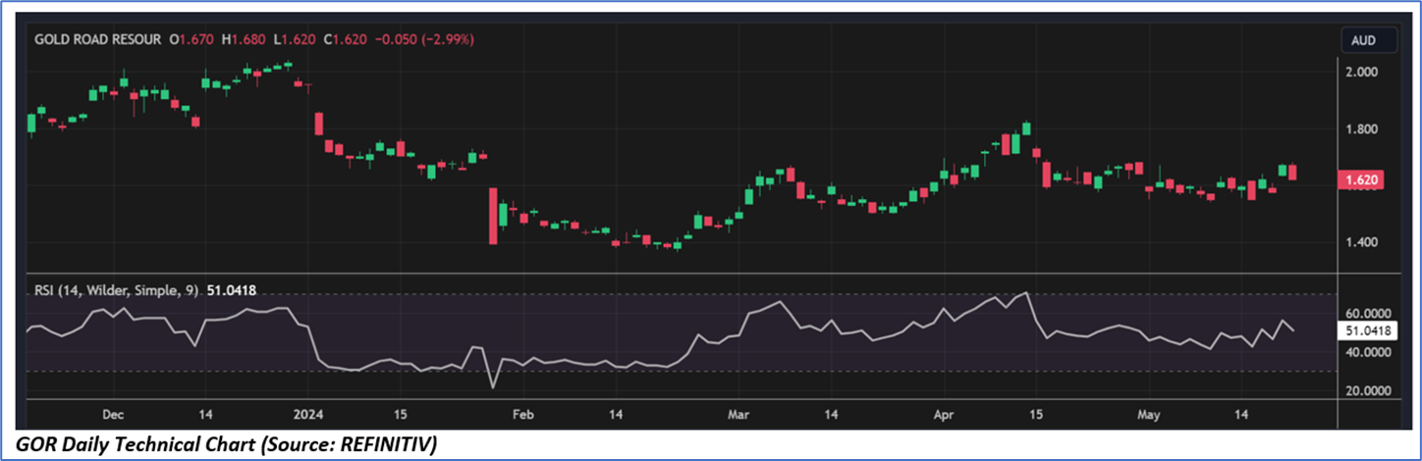This screenshot has width=1422, height=461.
Task: Click the 2.000 price axis label
Action: [x=1363, y=73]
